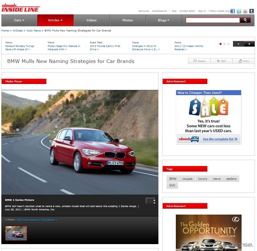Click See the complete list ad link
Viewport: 257px width, 251px height.
pos(220,139)
